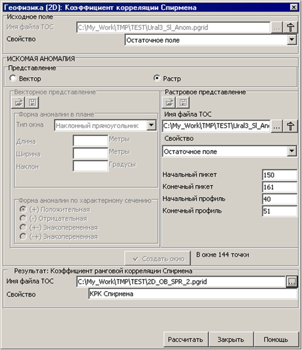Save vector representation with floppy icon
This screenshot has height=350, width=302.
click(33, 102)
